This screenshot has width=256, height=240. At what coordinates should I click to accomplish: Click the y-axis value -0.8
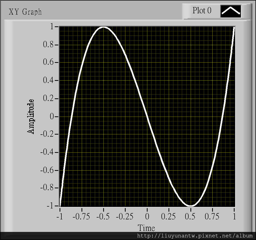coord(47,188)
